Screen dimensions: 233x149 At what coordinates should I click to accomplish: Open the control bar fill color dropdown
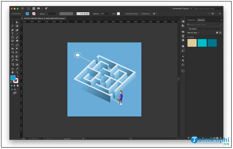pyautogui.click(x=30, y=14)
